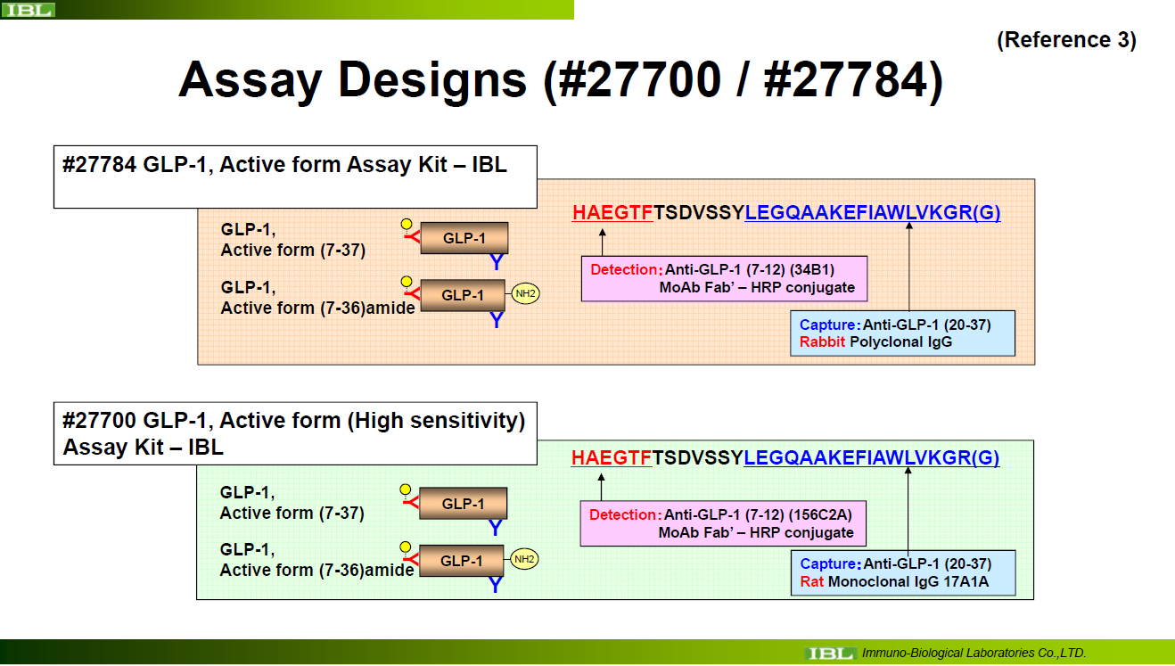Click the blue Y antibody under the 7-36 amide GLP-1 box, green panel
The width and height of the screenshot is (1175, 666).
(x=496, y=586)
